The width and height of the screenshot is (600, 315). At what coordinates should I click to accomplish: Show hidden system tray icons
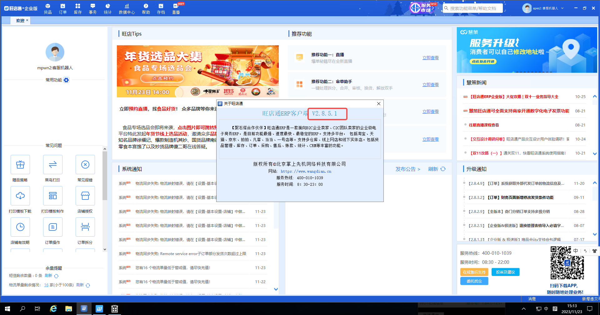click(x=524, y=309)
